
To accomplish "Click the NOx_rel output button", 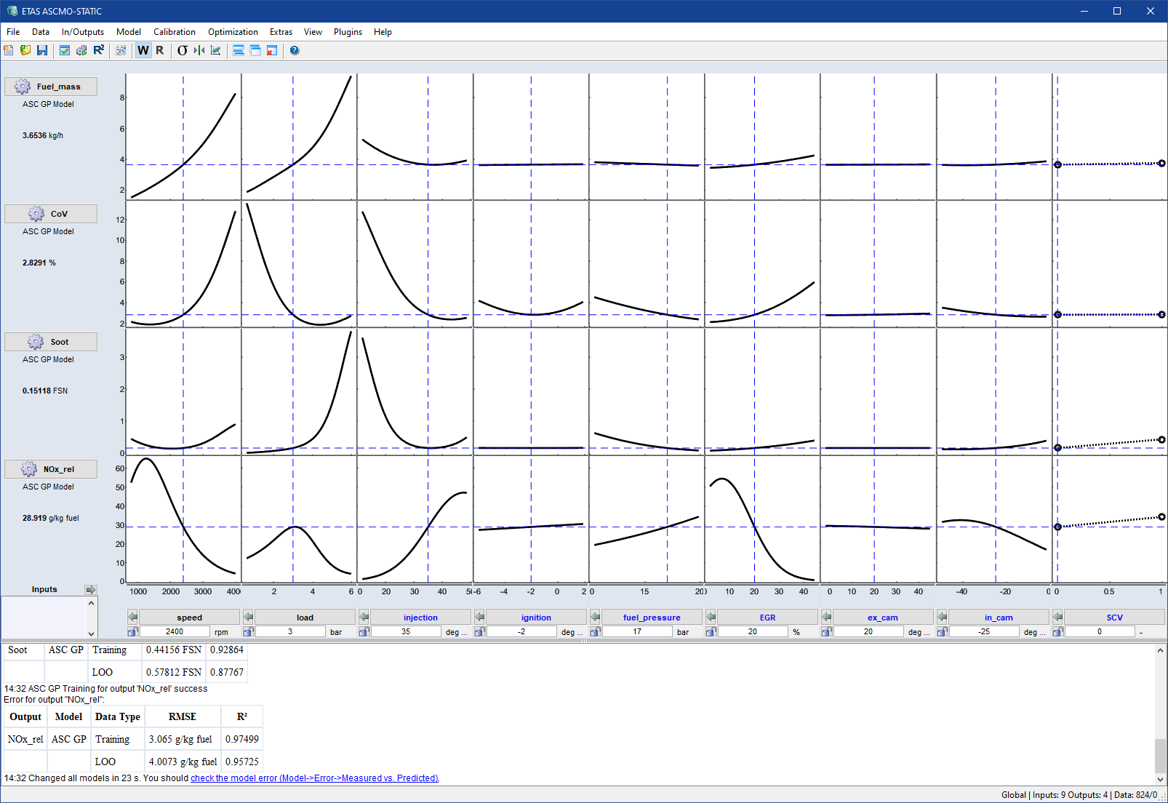I will (x=51, y=469).
